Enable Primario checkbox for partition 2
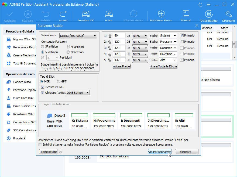The image size is (237, 177). click(182, 42)
